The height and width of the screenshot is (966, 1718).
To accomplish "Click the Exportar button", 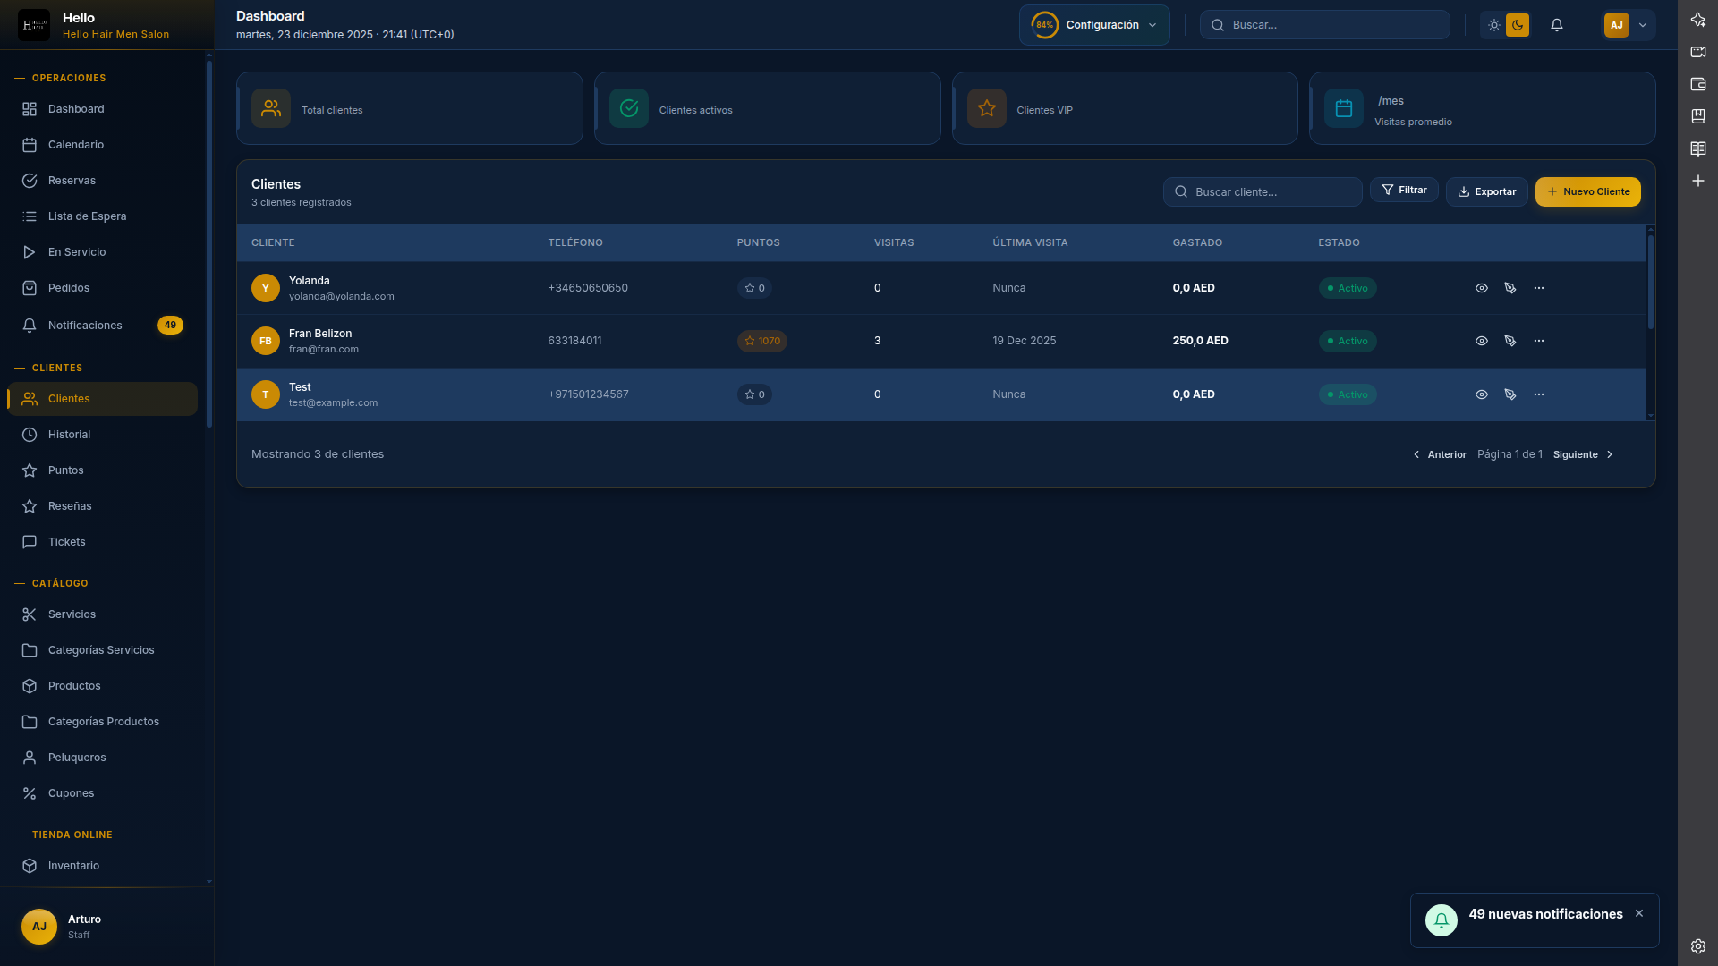I will 1486,191.
